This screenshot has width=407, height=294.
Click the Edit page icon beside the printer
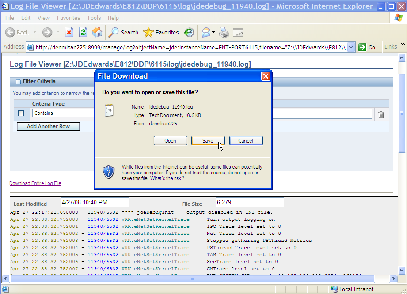tap(238, 32)
